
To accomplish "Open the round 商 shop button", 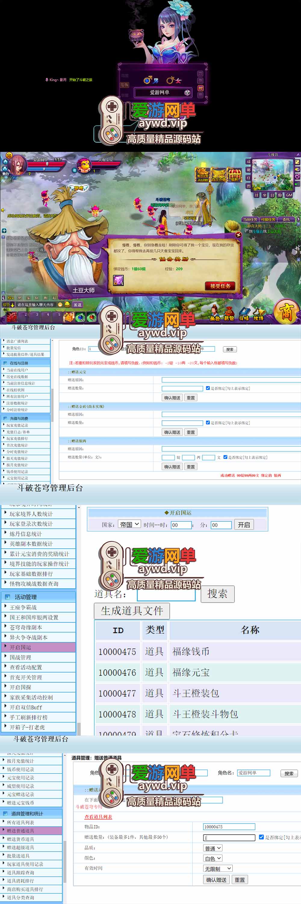I will pyautogui.click(x=286, y=312).
